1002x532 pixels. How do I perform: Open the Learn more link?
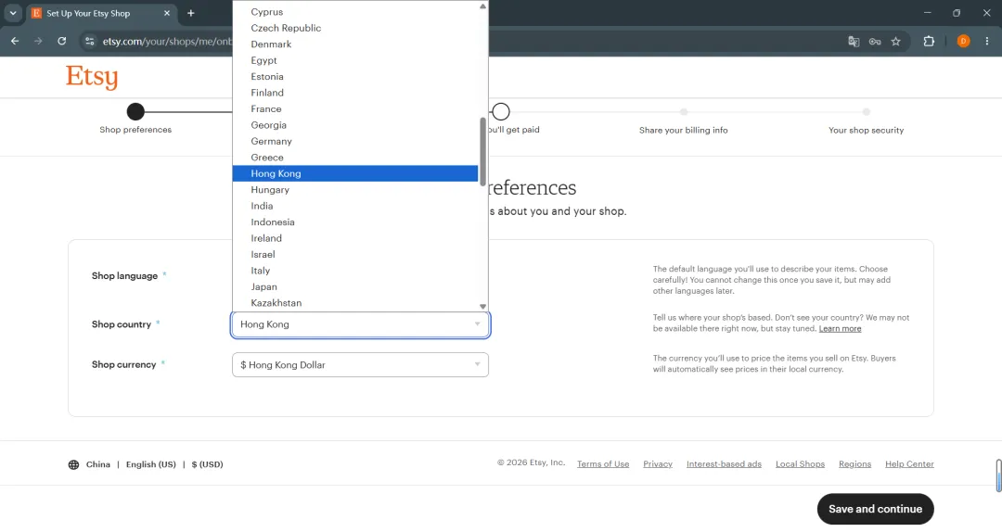point(840,328)
